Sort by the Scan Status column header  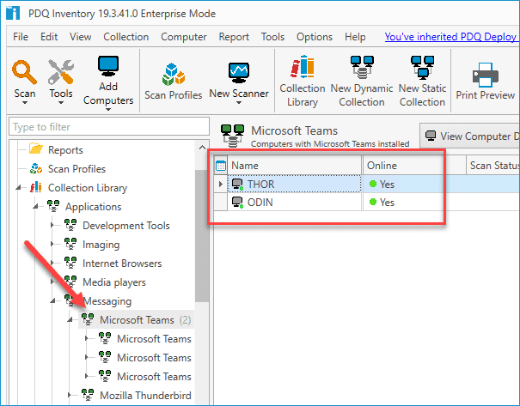[x=493, y=166]
